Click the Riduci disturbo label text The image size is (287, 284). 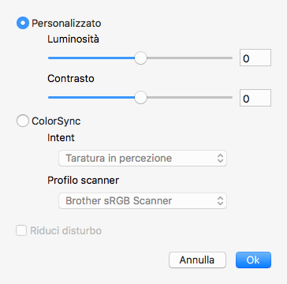pyautogui.click(x=65, y=231)
